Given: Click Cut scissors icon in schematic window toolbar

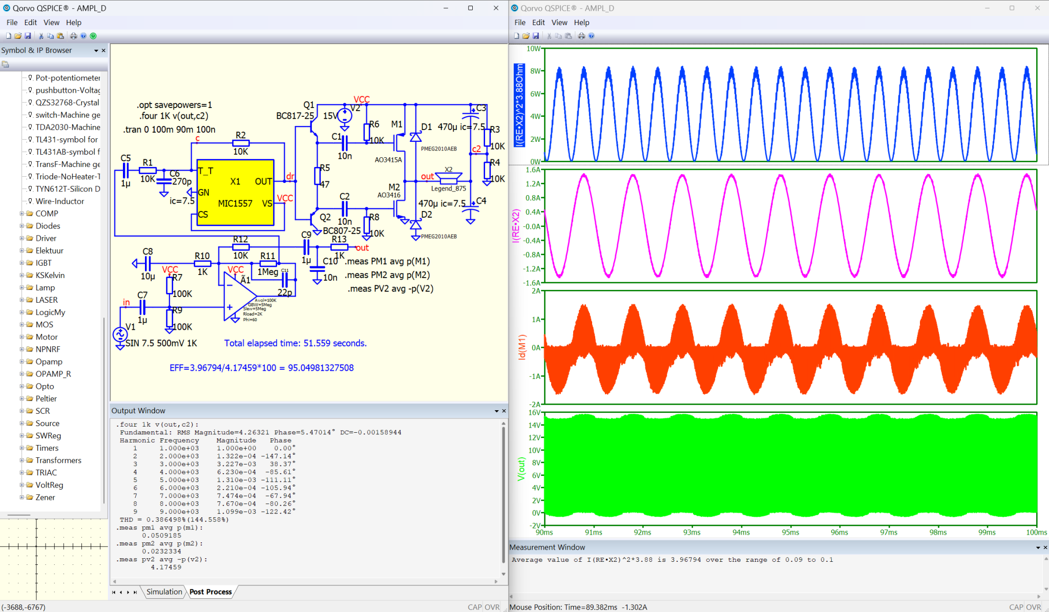Looking at the screenshot, I should (x=41, y=36).
